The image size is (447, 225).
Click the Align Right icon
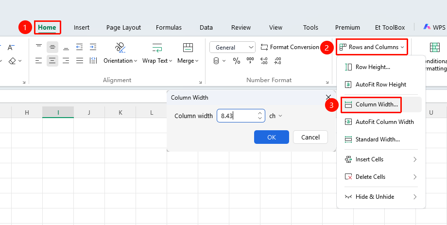tap(66, 60)
